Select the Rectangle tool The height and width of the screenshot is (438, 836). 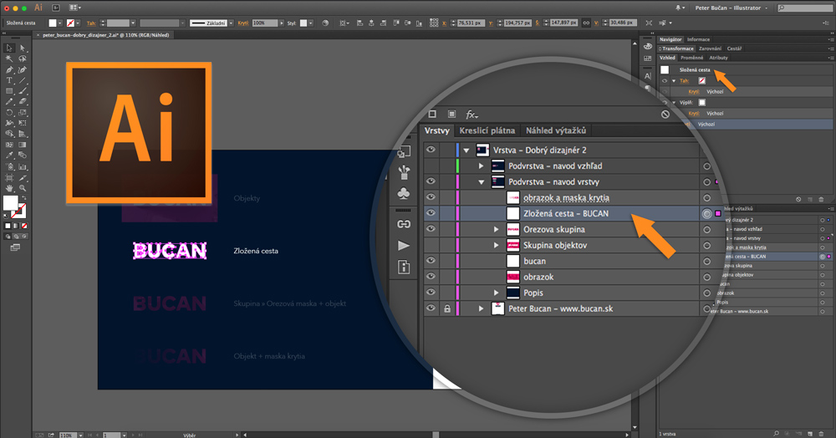[x=9, y=91]
